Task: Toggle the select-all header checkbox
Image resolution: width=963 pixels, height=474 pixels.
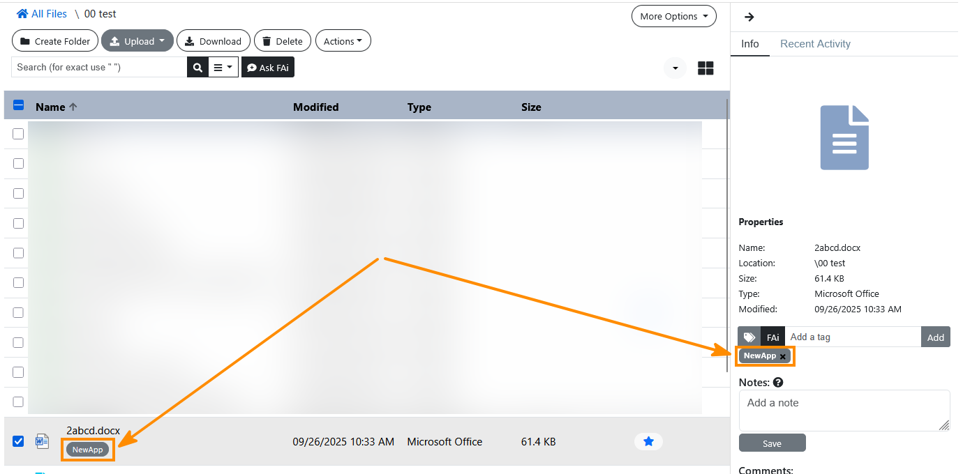Action: pyautogui.click(x=19, y=106)
